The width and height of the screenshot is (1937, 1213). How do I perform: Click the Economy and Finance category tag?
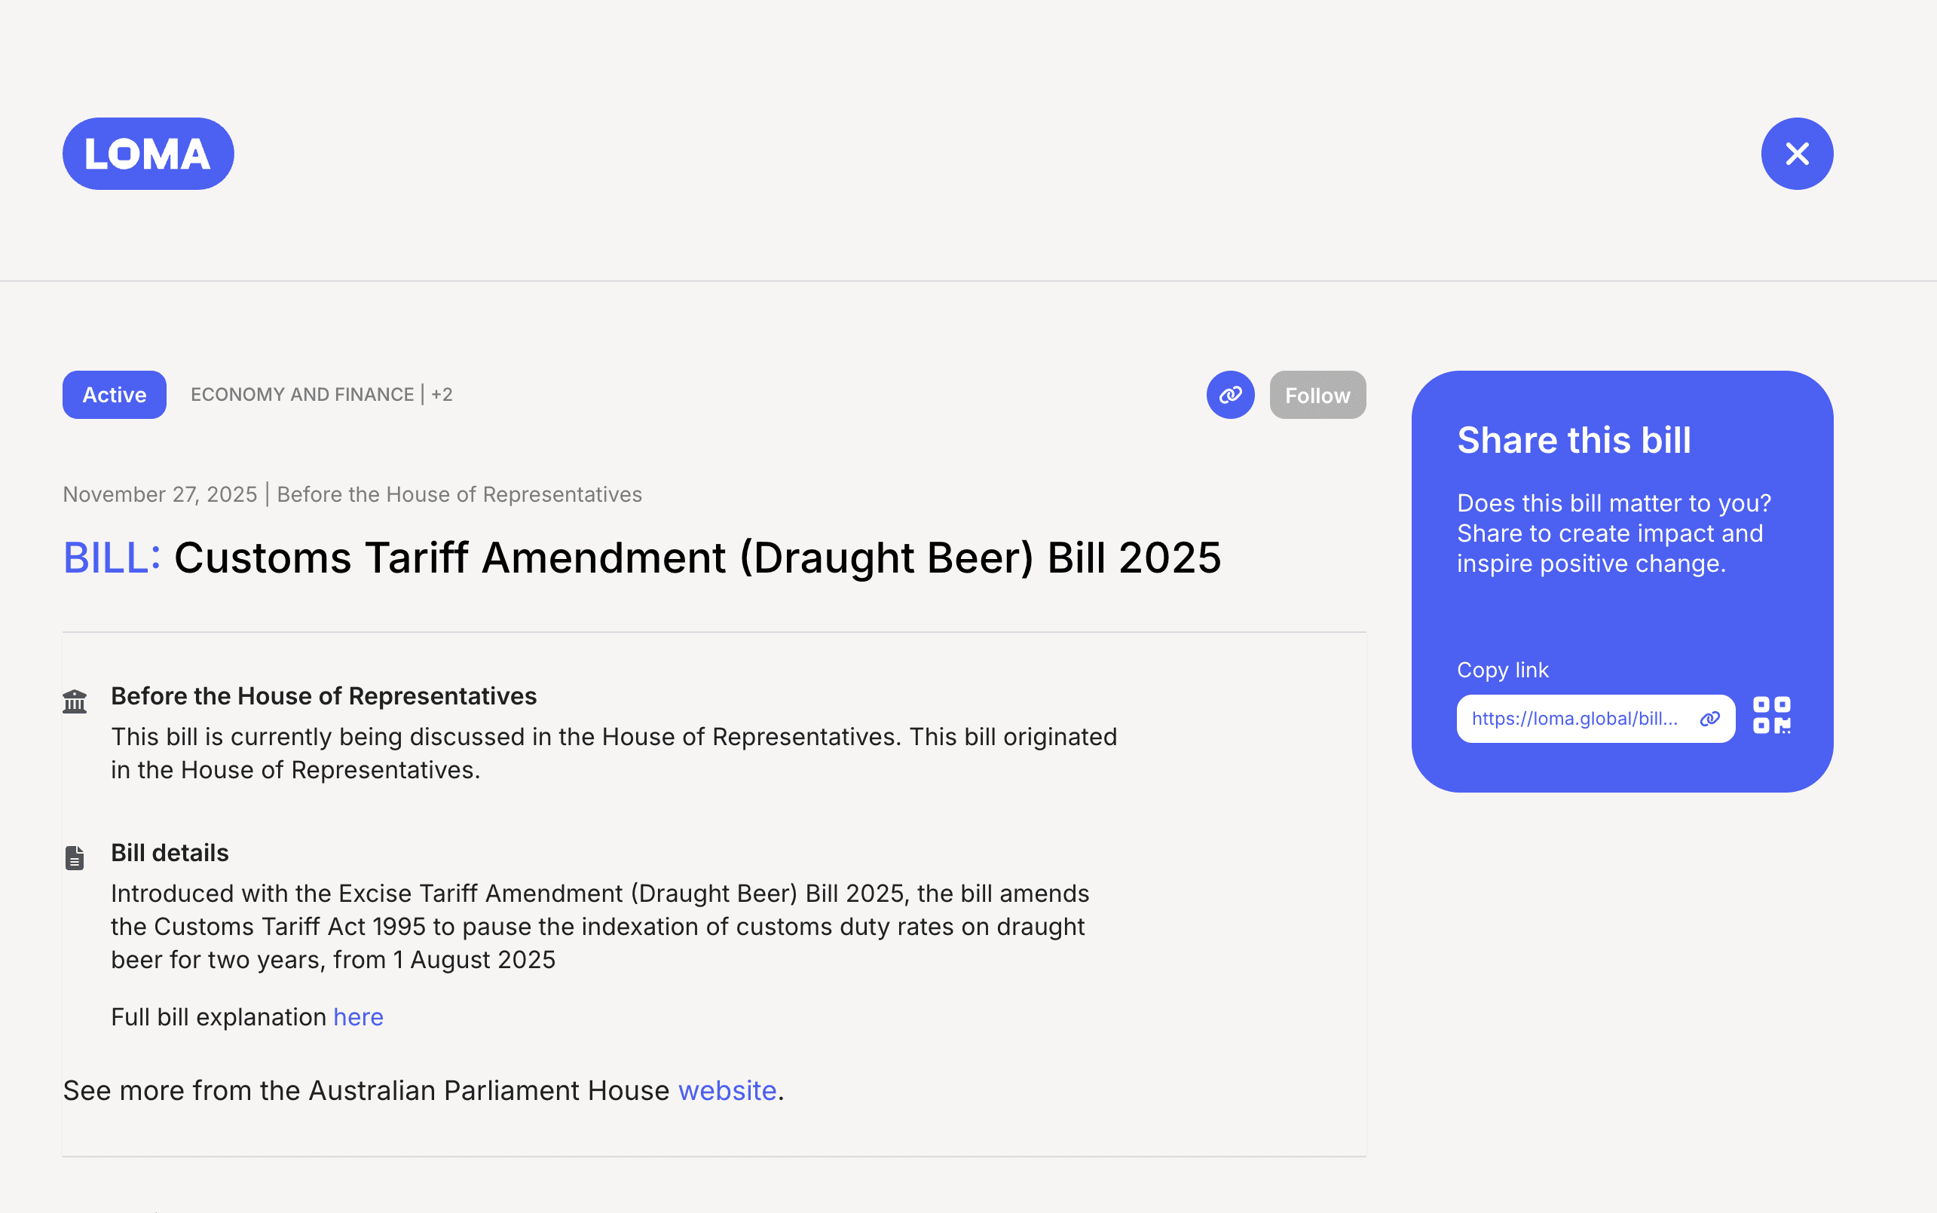coord(301,395)
